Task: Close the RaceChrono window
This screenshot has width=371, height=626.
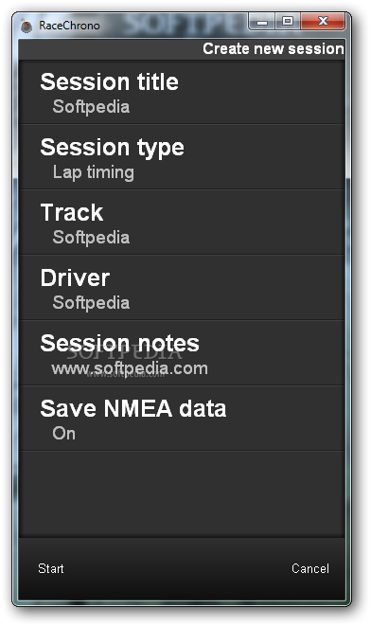Action: 323,22
